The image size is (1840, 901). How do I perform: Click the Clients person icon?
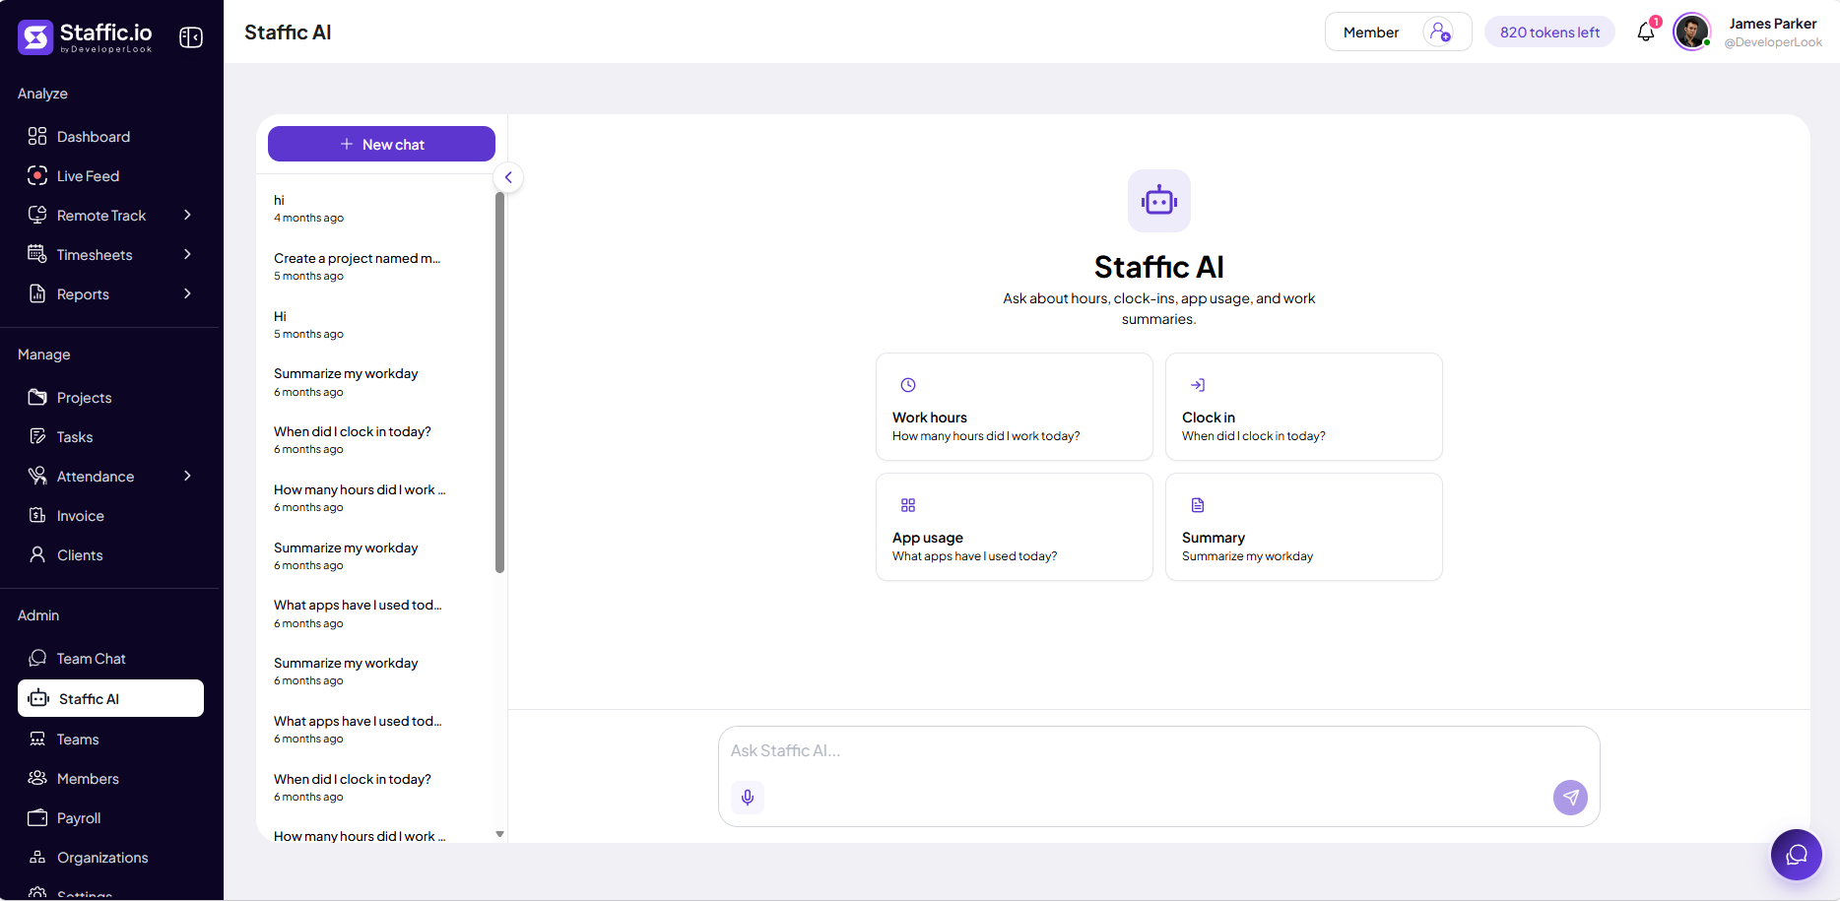pyautogui.click(x=37, y=554)
